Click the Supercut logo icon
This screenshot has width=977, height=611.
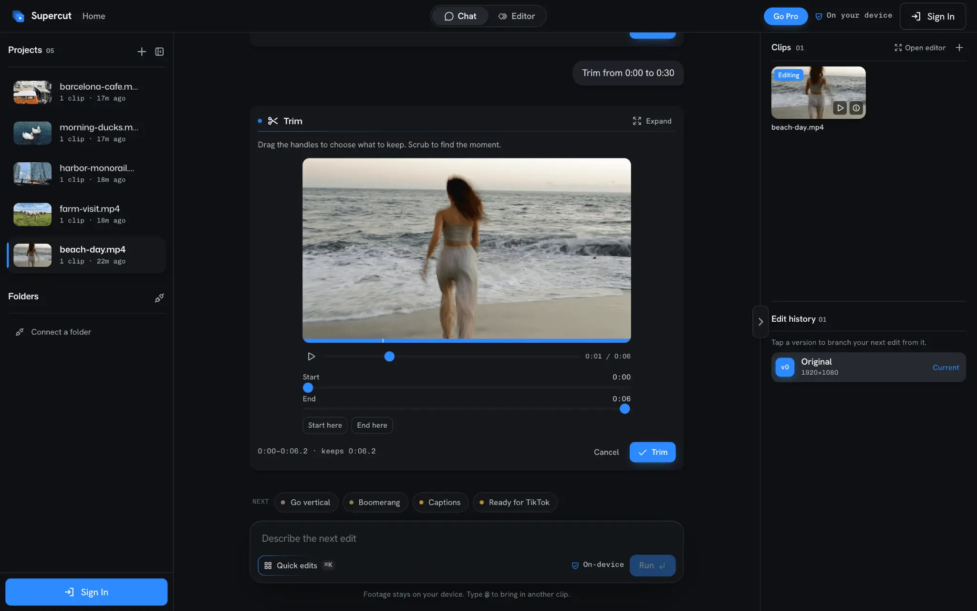[18, 16]
